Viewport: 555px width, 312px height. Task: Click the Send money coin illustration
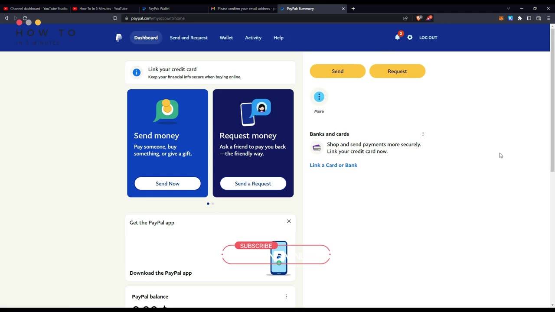[x=166, y=111]
